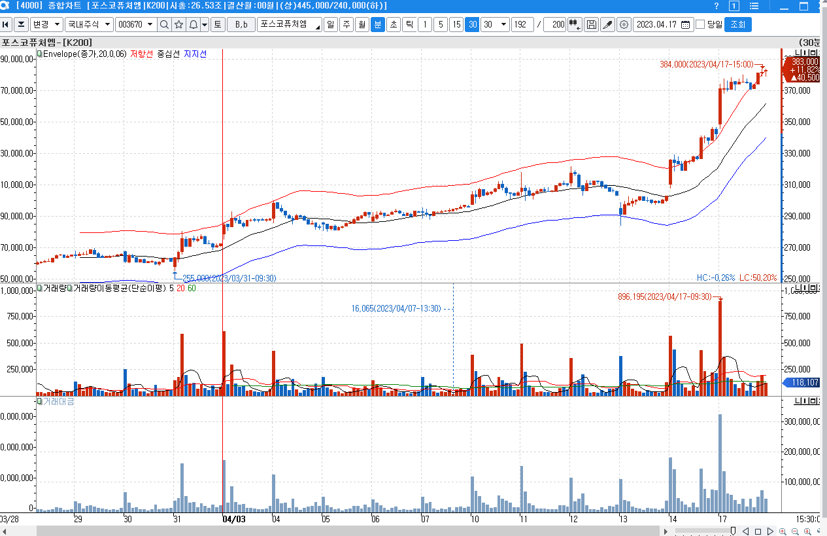Open help question mark in title bar
827x536 pixels.
coord(717,6)
